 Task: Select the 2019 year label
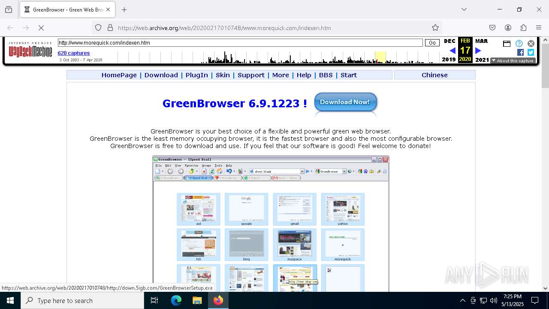coord(449,60)
